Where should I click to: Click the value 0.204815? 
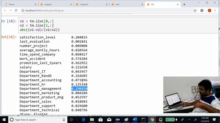[x=79, y=37]
